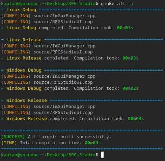Click 'All targets built successfully.' message
Image resolution: width=165 pixels, height=161 pixels.
pyautogui.click(x=70, y=137)
